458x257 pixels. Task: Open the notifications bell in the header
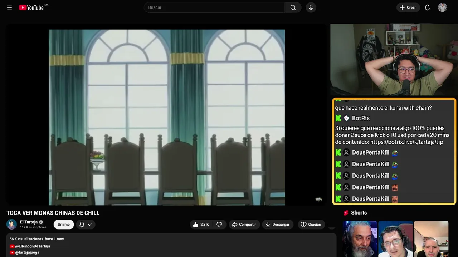coord(427,7)
